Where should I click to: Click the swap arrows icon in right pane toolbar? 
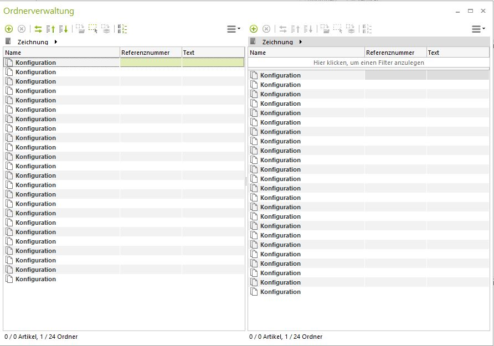click(x=283, y=29)
